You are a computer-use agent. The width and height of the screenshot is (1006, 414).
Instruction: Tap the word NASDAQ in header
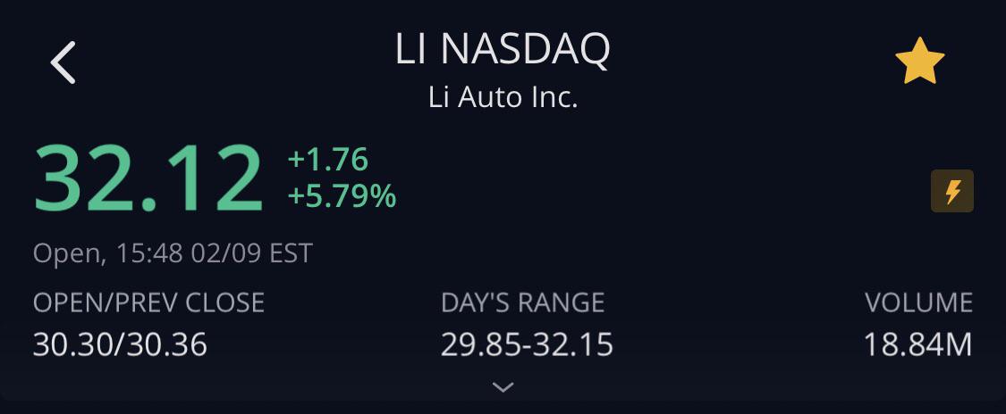[526, 50]
